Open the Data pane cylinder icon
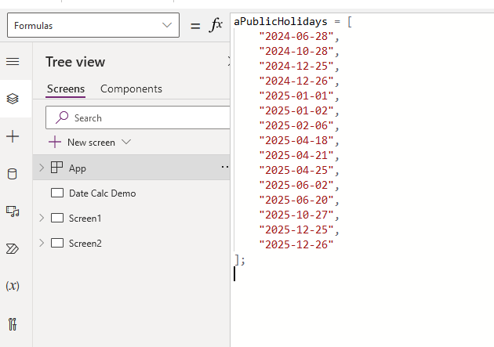 pos(13,174)
